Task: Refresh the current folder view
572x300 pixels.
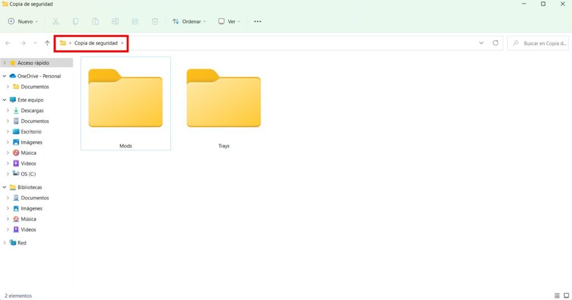Action: pos(495,43)
